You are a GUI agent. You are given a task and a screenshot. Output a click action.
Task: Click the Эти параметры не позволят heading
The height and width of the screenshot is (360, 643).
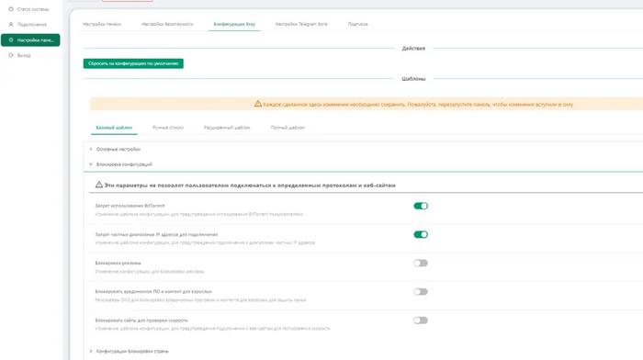coord(250,186)
